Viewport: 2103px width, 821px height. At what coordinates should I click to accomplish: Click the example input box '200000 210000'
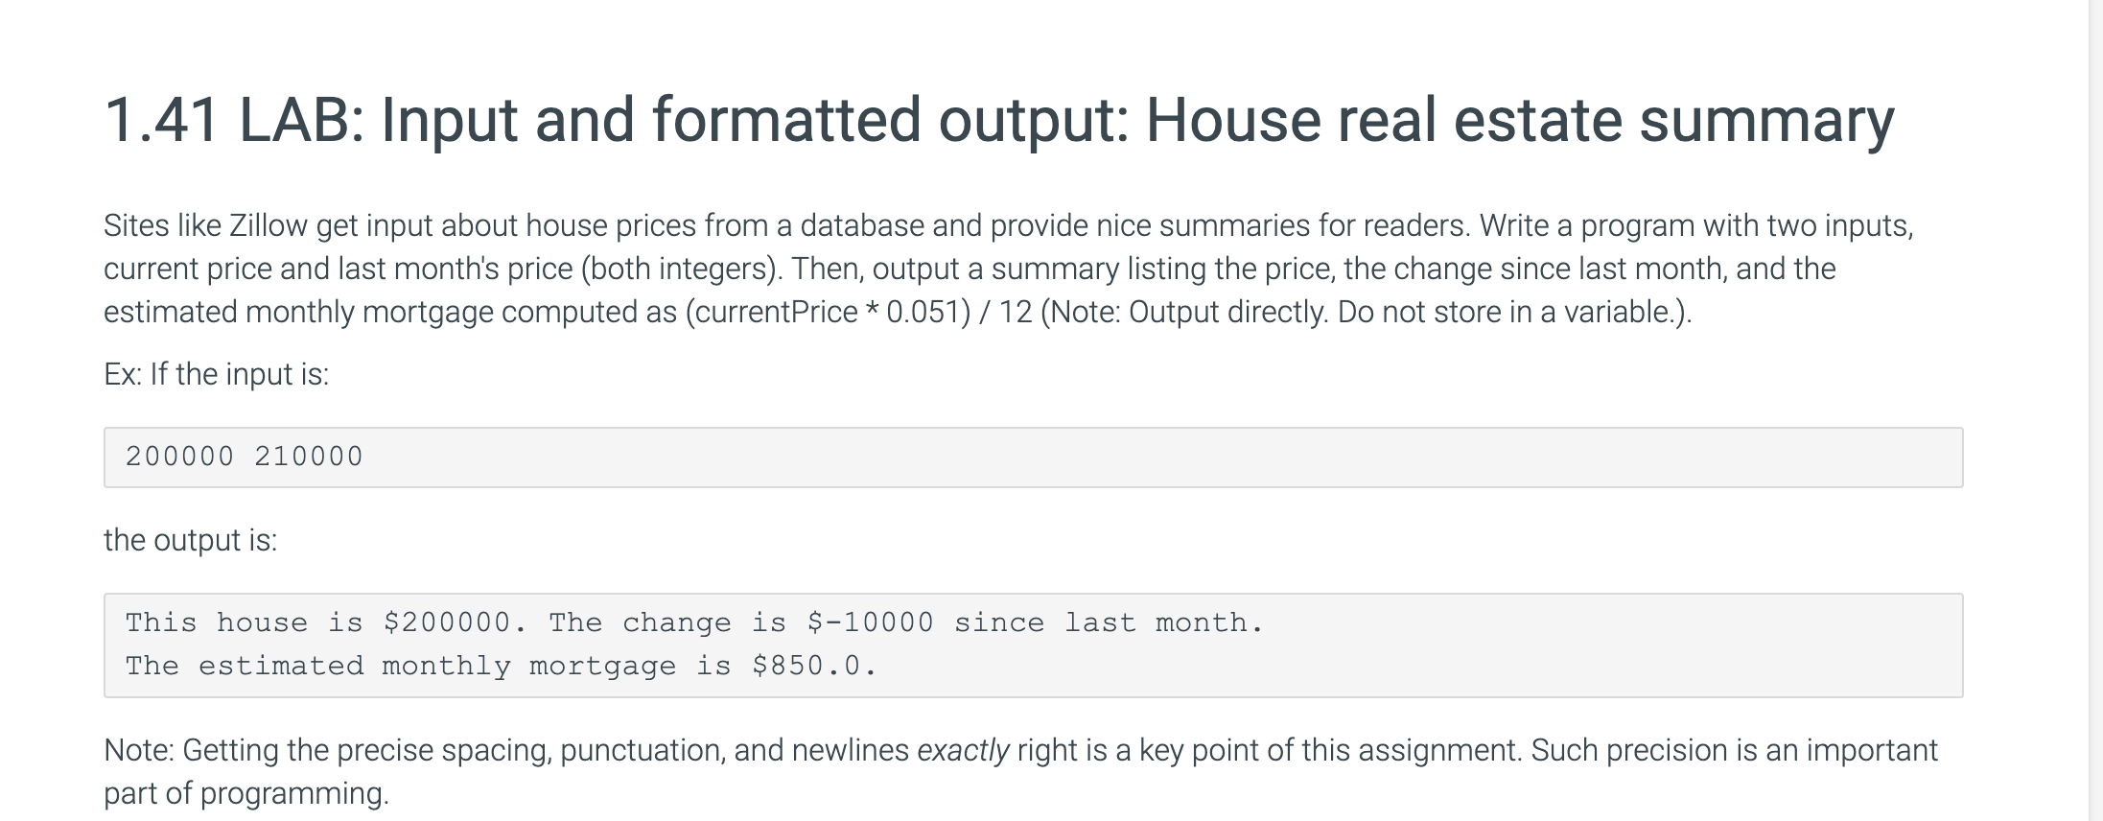1033,457
